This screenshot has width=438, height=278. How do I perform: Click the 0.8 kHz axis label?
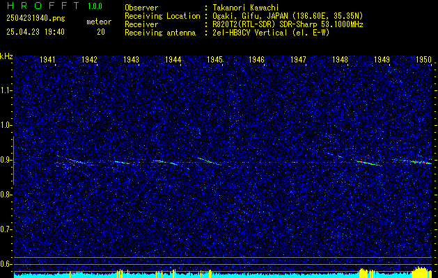6,195
